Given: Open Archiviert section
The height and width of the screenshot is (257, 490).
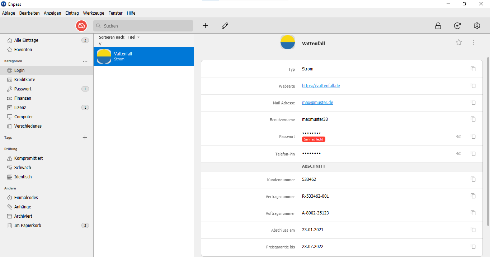Looking at the screenshot, I should point(47,216).
